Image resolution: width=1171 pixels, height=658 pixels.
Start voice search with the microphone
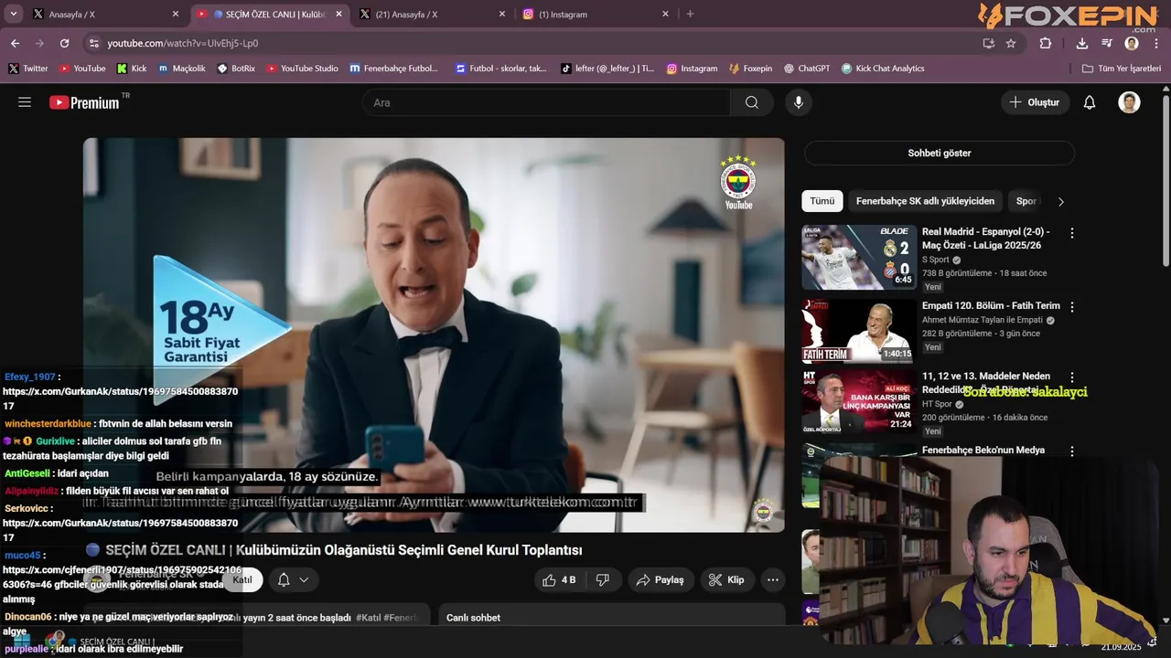(x=799, y=102)
